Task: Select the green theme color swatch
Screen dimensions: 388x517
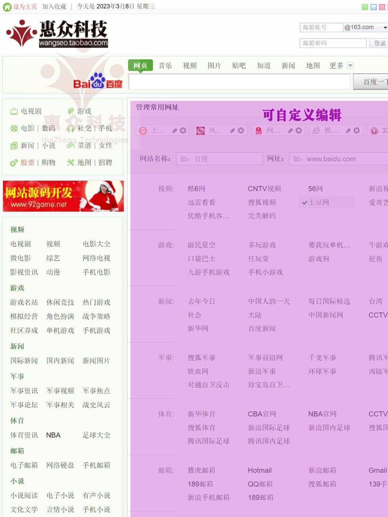Action: point(365,7)
